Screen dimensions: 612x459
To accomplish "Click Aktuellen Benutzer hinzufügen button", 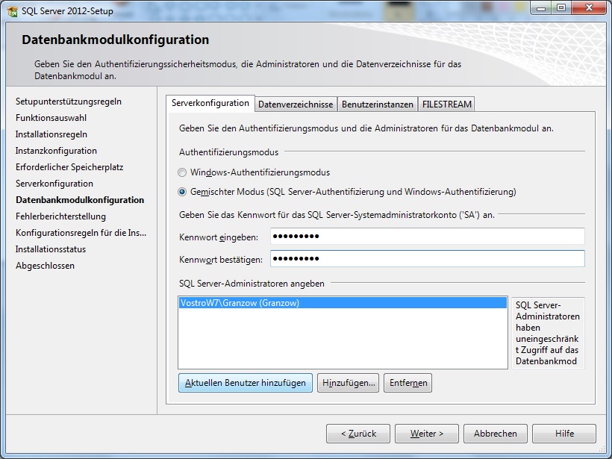I will pyautogui.click(x=246, y=383).
